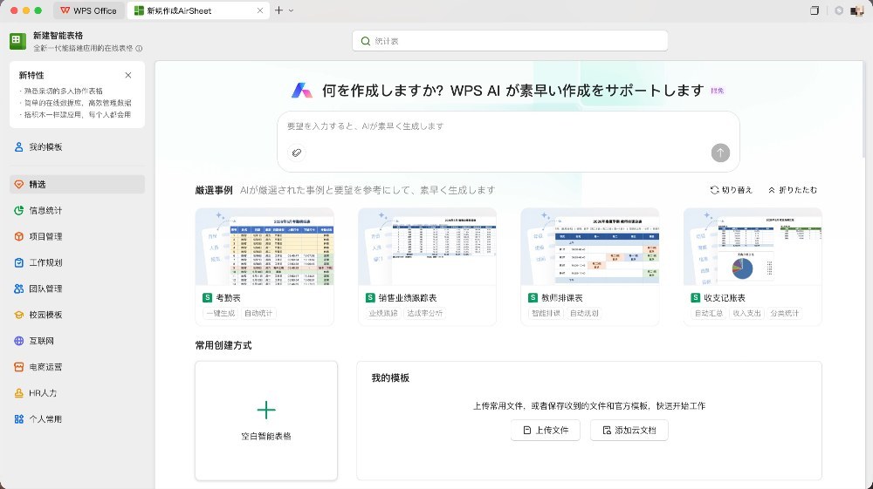Viewport: 873px width, 489px height.
Task: Click the purple badge after headline
Action: (717, 91)
